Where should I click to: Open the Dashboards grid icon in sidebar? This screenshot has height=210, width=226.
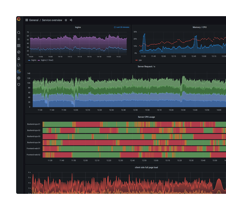pos(19,46)
